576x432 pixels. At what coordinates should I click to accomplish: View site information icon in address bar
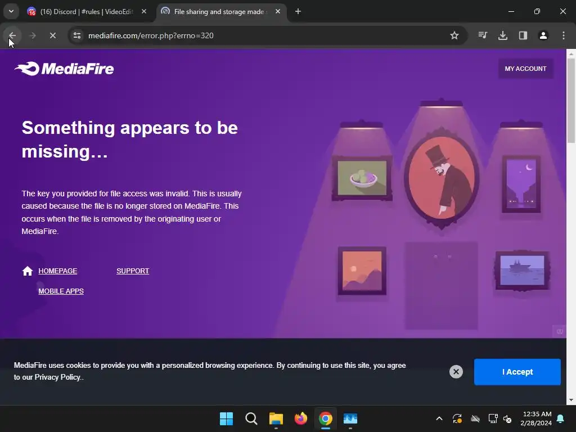click(77, 35)
